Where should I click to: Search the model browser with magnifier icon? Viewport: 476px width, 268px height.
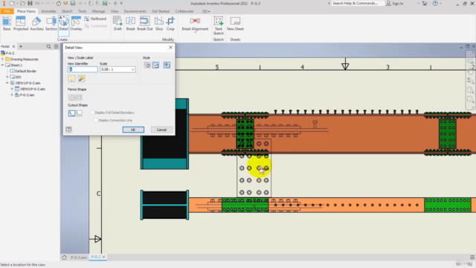tap(49, 46)
